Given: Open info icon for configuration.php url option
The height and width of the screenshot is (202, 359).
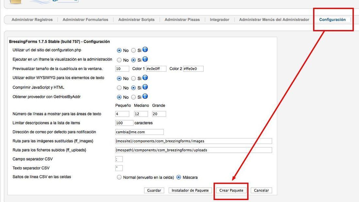Looking at the screenshot, I should click(x=145, y=49).
